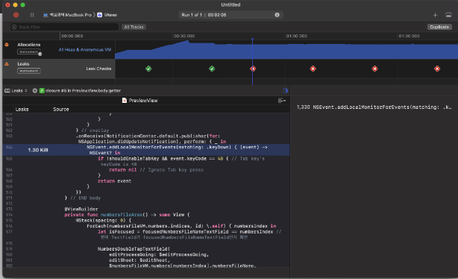Toggle the extended detail sidebar icon
This screenshot has width=458, height=279.
[286, 91]
